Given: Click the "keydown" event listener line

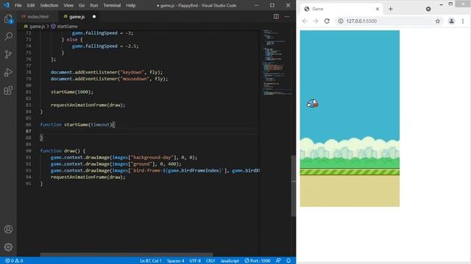Looking at the screenshot, I should tap(106, 72).
